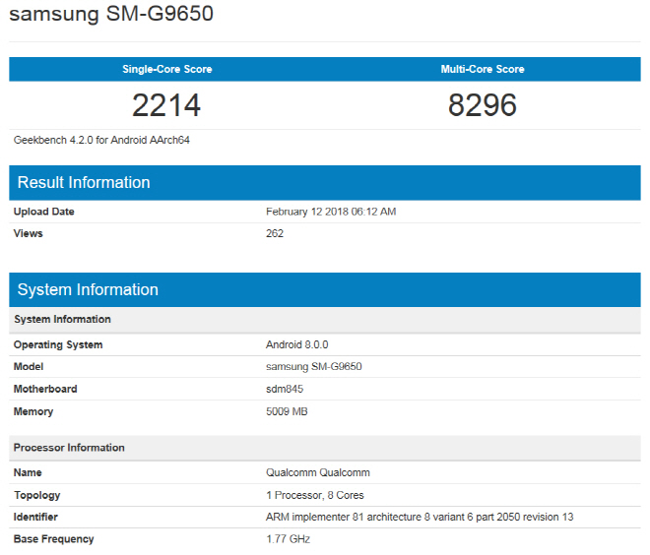The image size is (650, 555).
Task: Select the Qualcomm Qualcomm value
Action: click(x=318, y=473)
